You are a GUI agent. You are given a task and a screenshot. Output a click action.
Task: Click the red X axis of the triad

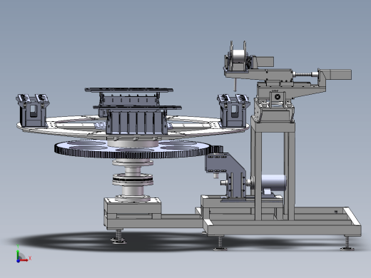tap(24, 260)
